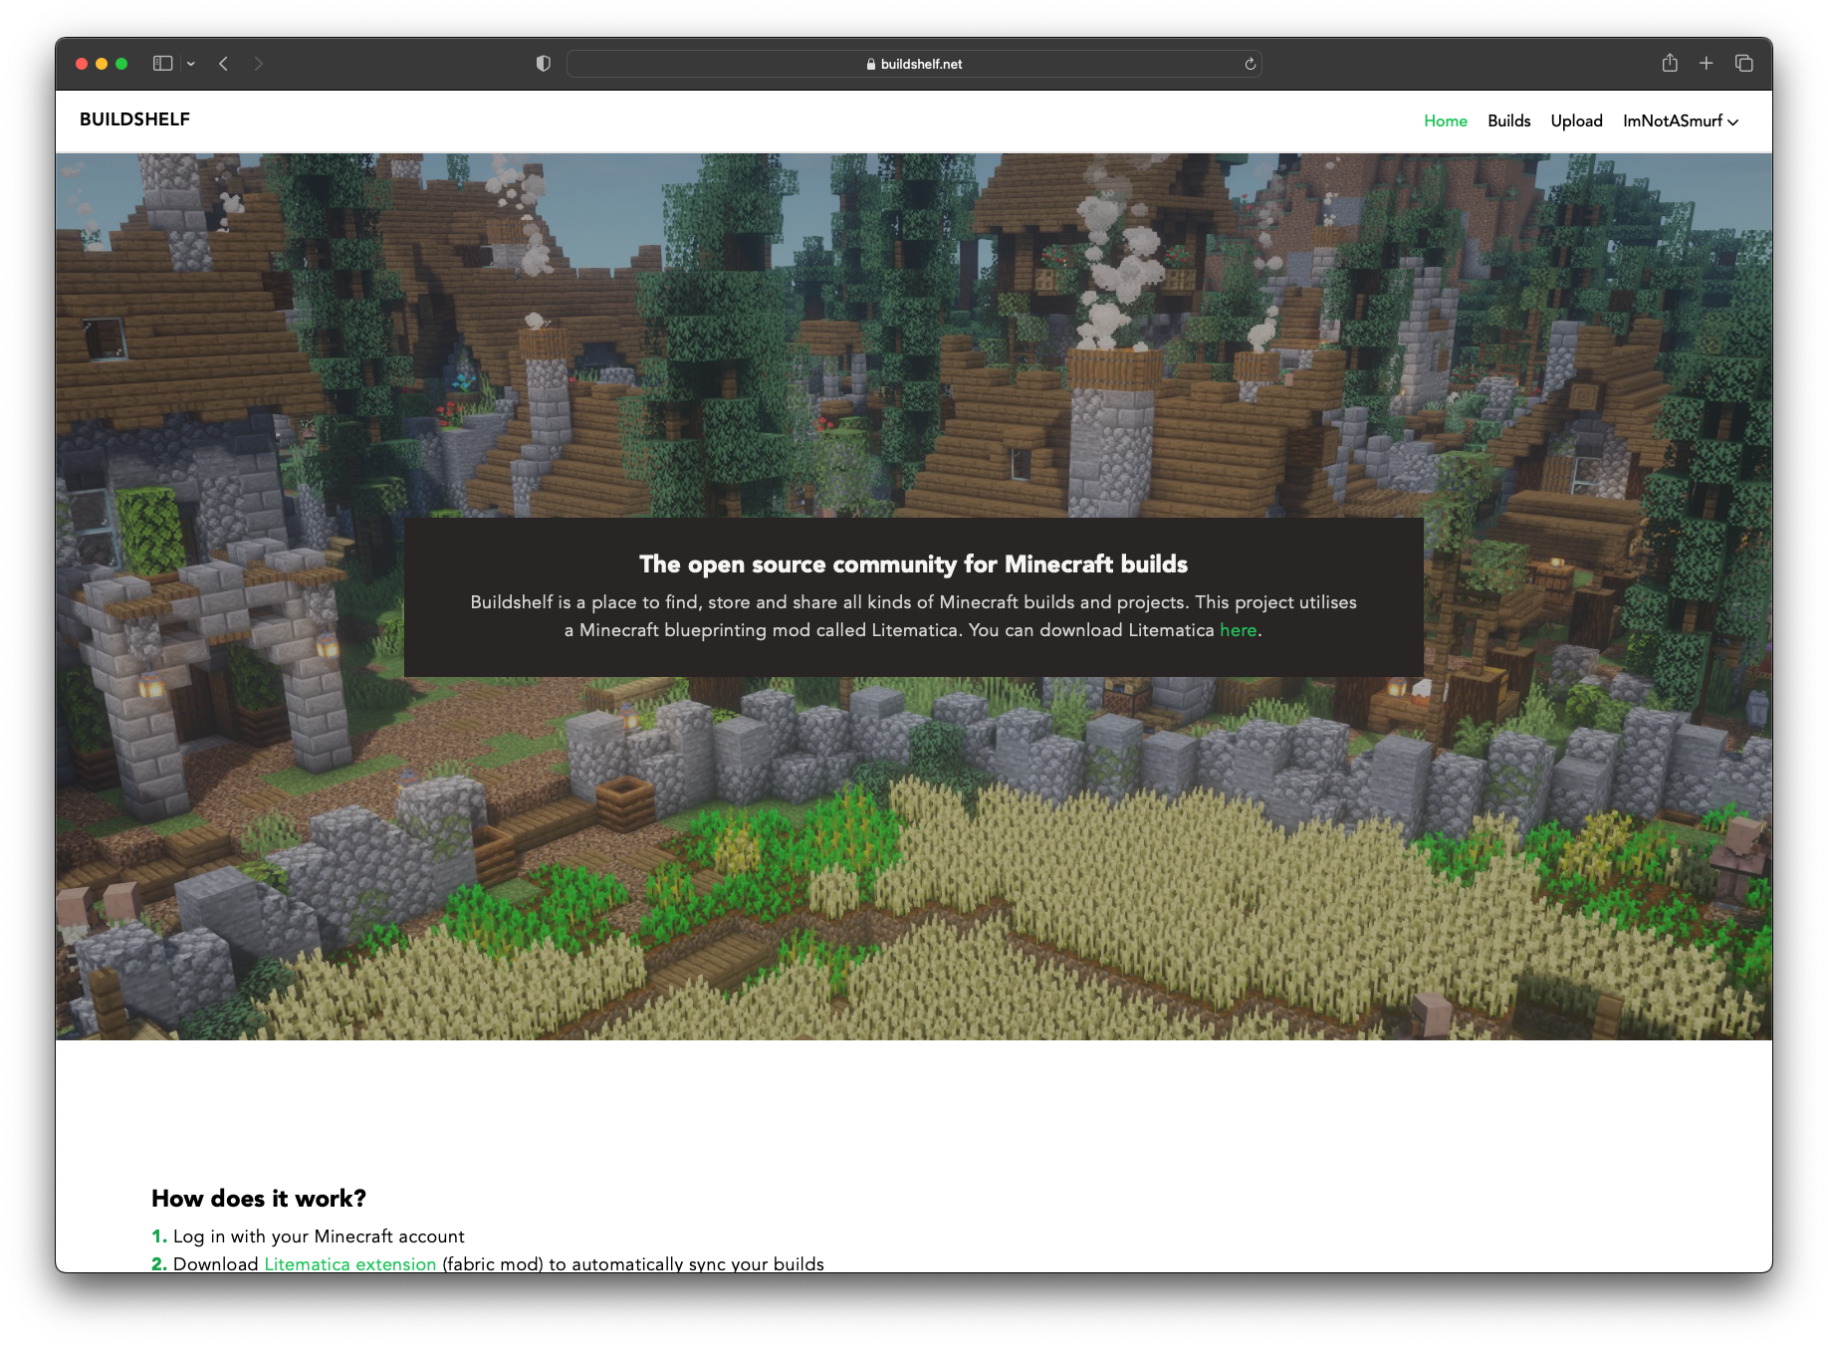Click the hero heading about Minecraft builds

[x=913, y=564]
